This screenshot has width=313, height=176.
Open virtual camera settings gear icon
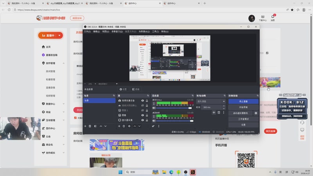pyautogui.click(x=256, y=113)
